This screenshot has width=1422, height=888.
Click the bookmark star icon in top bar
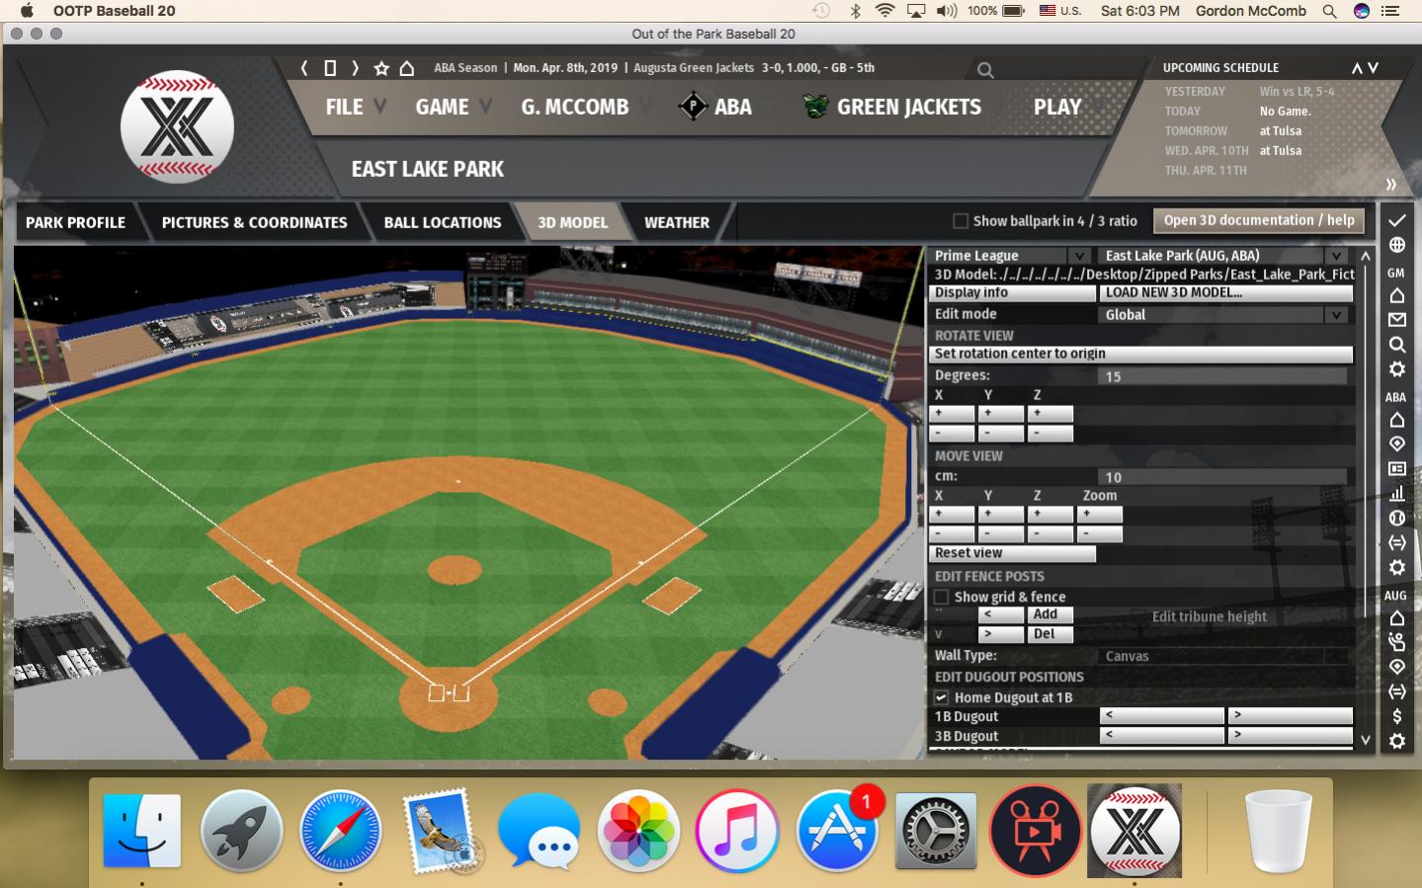tap(381, 68)
